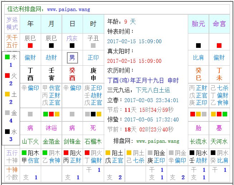Viewport: 234px width, 185px height.
Task: Click 偏财 in the year column
Action: coord(30,57)
